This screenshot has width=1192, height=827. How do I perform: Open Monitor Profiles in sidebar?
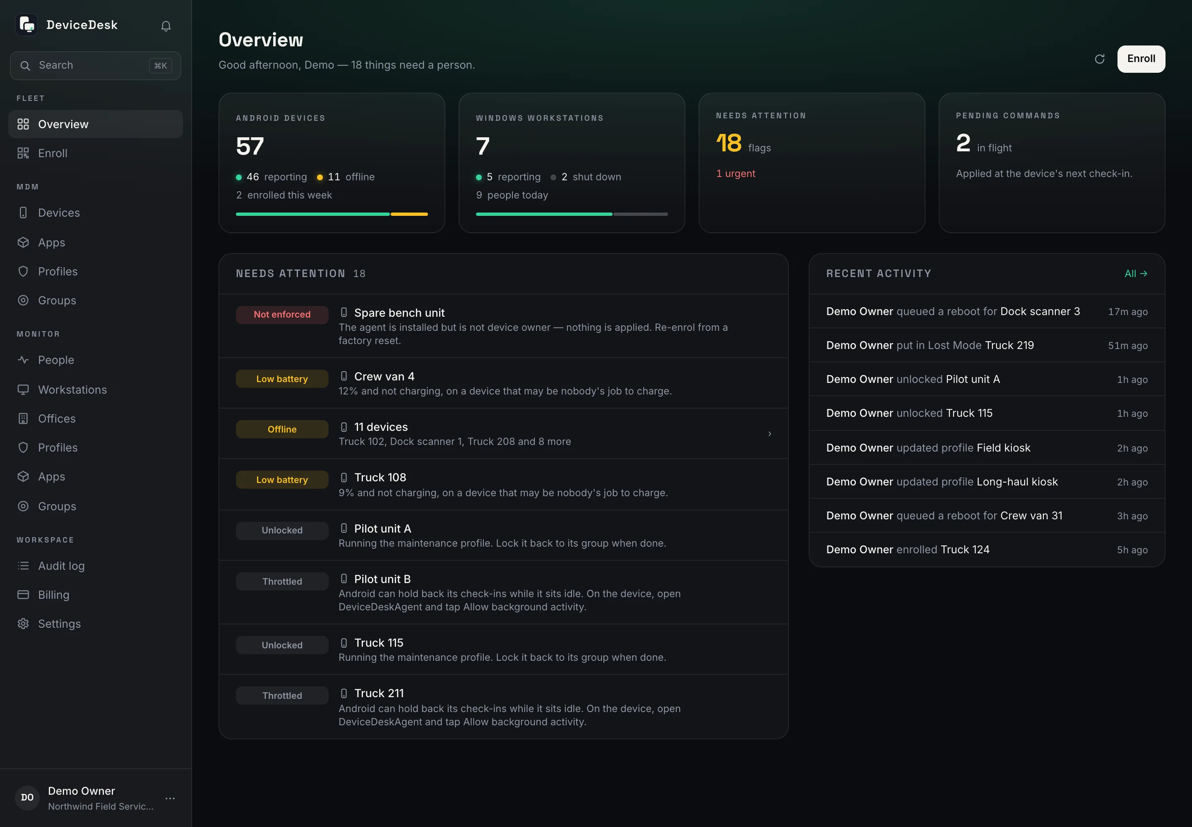pyautogui.click(x=96, y=447)
